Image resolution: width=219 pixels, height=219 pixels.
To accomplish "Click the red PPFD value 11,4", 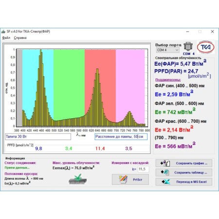I will click(100, 148).
